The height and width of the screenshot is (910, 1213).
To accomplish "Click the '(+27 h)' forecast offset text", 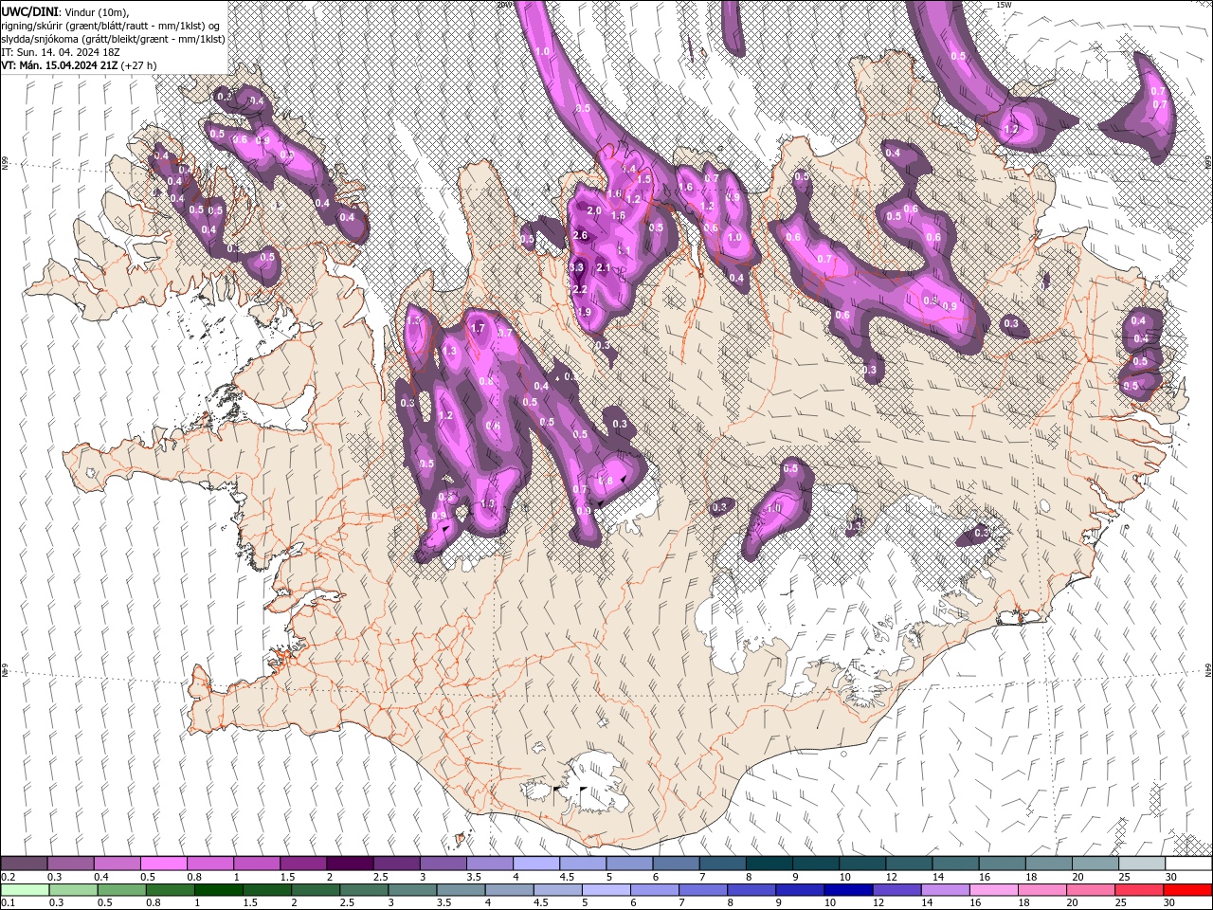I will [x=138, y=64].
